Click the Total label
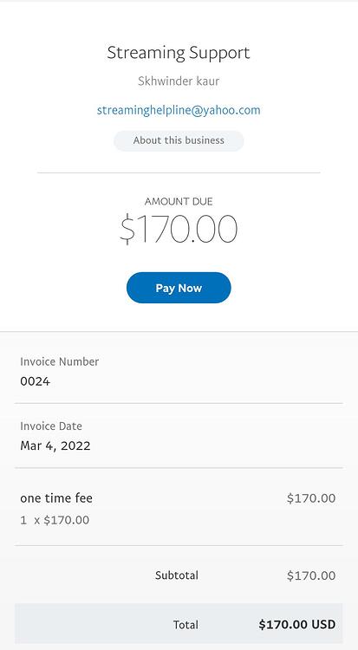The width and height of the screenshot is (358, 650). 186,625
